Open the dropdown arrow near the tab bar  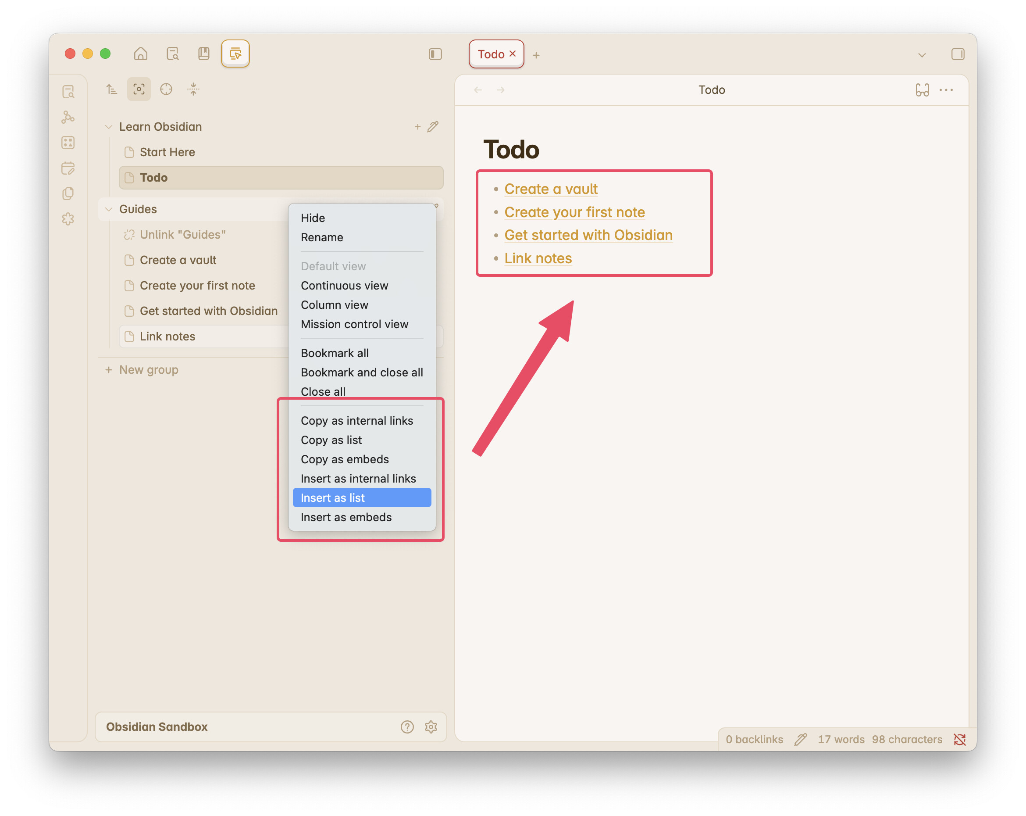(x=922, y=55)
